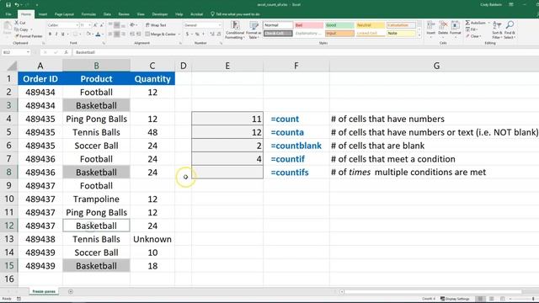
Task: Toggle Wrap Text
Action: click(x=156, y=25)
